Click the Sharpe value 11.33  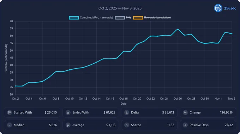click(170, 125)
